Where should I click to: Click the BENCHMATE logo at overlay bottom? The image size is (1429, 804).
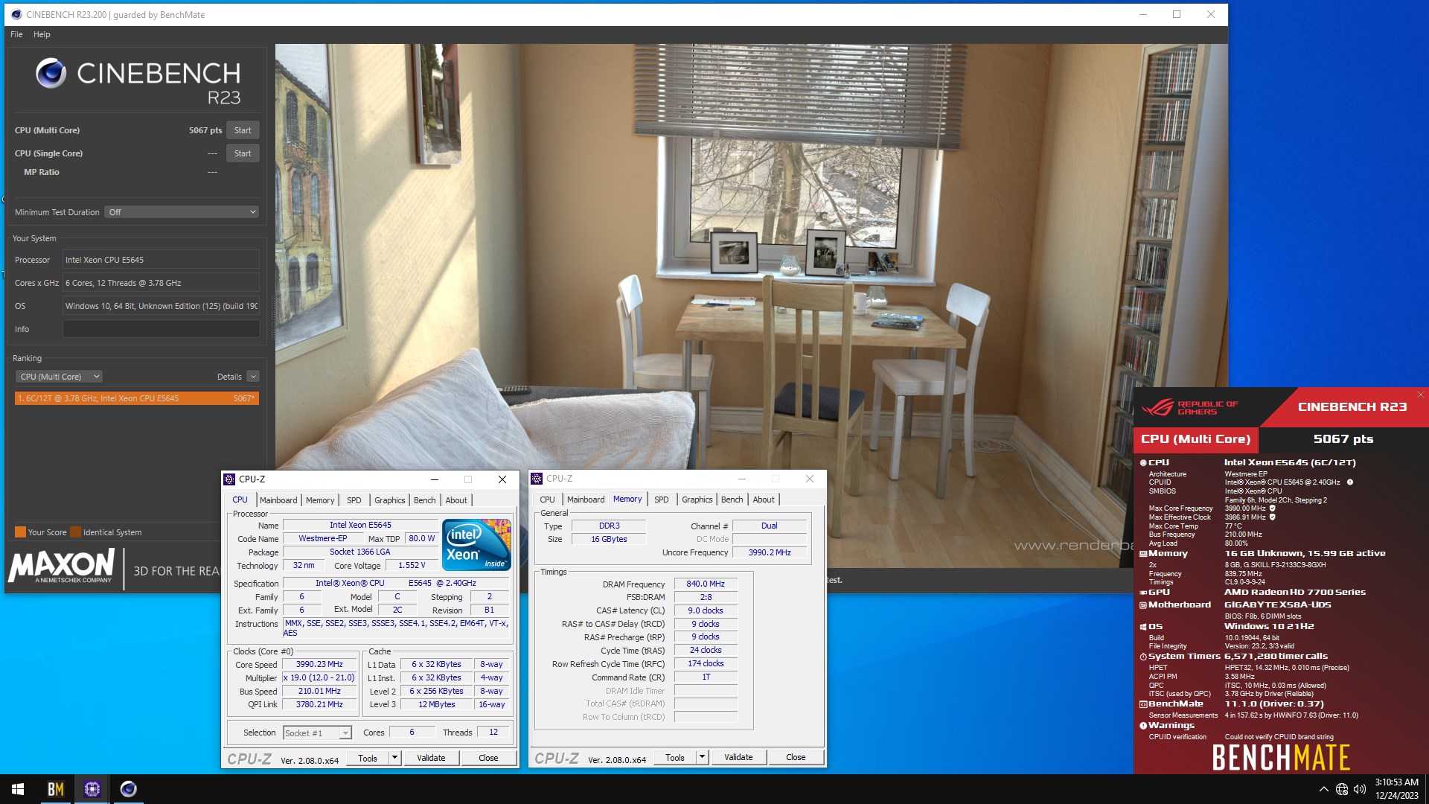[x=1280, y=758]
